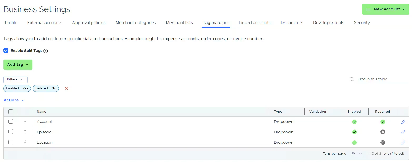Click the Split Tags info icon

click(46, 51)
